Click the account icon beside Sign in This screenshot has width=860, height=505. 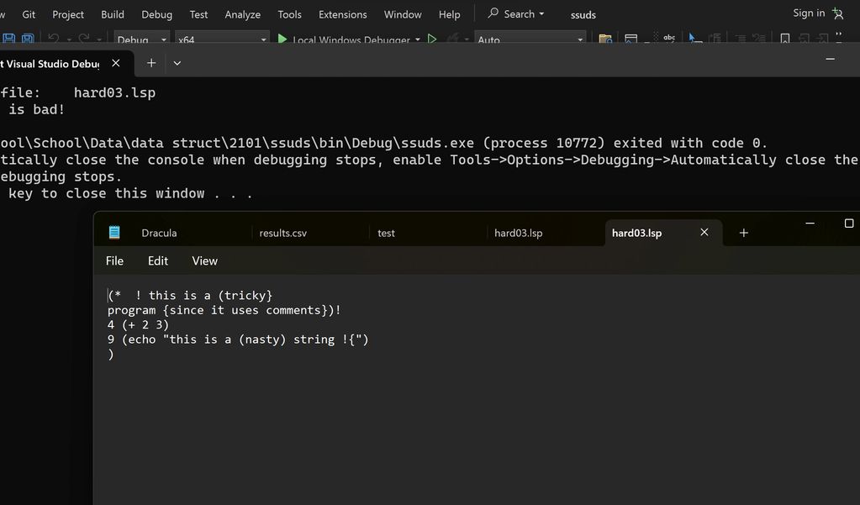click(837, 13)
